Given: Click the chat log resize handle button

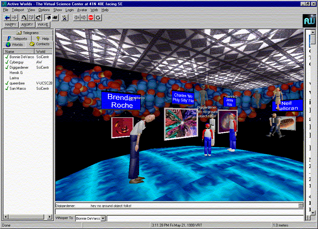Looking at the screenshot, I should [x=301, y=205].
